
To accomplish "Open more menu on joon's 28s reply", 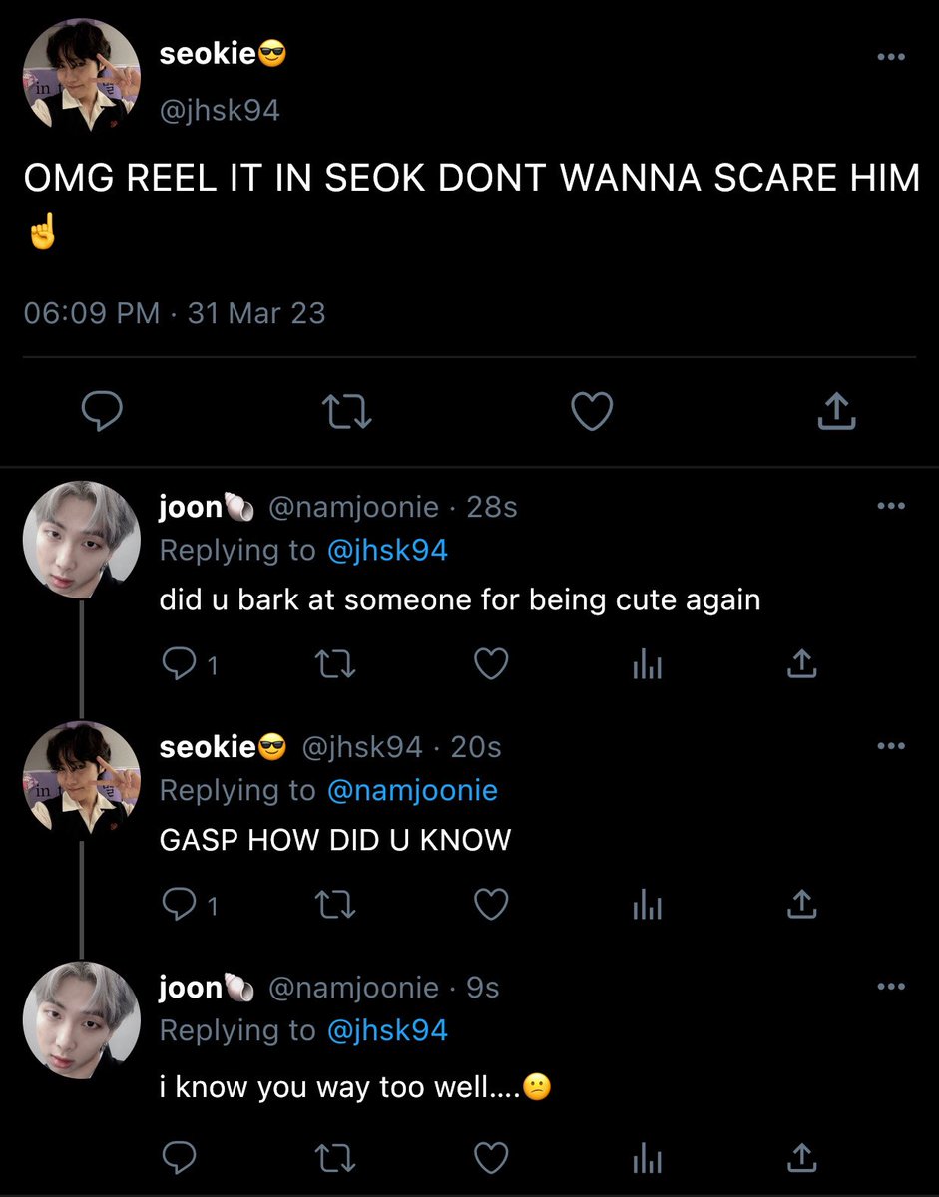I will click(x=890, y=506).
